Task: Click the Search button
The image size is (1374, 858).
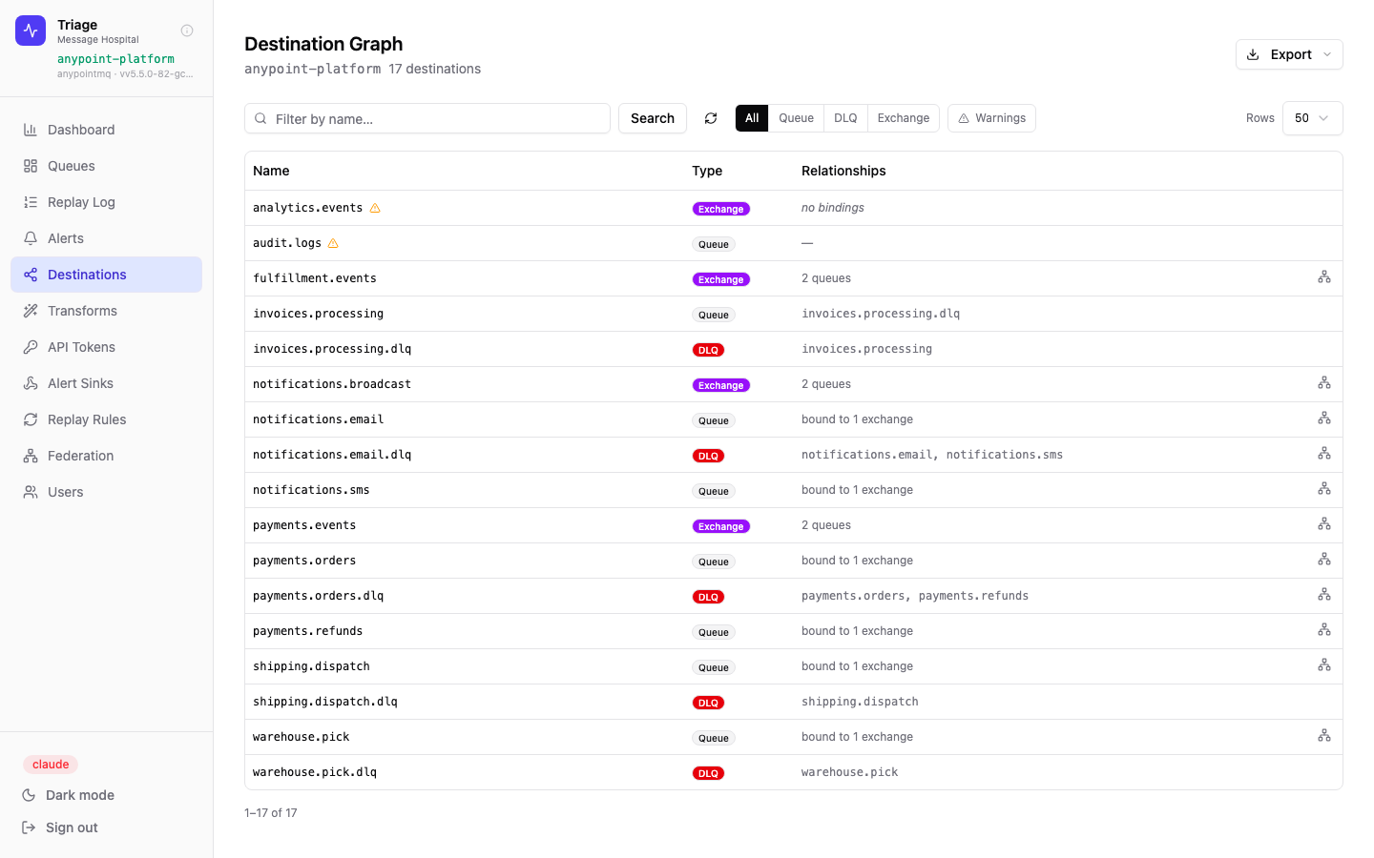Action: point(653,118)
